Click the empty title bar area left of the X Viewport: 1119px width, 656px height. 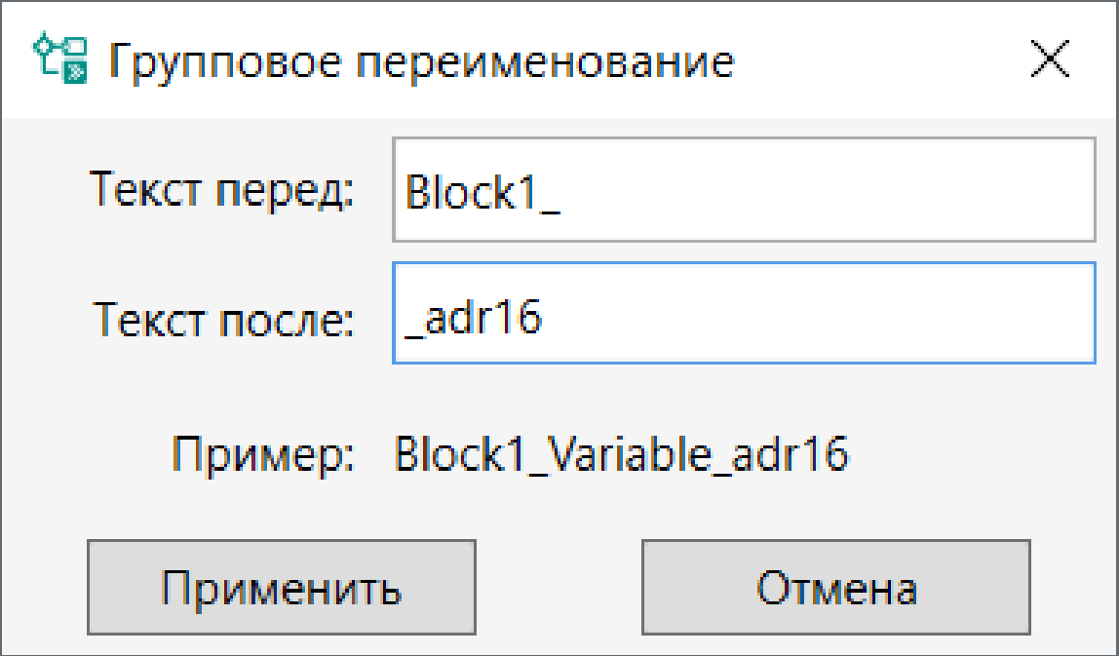click(x=878, y=60)
